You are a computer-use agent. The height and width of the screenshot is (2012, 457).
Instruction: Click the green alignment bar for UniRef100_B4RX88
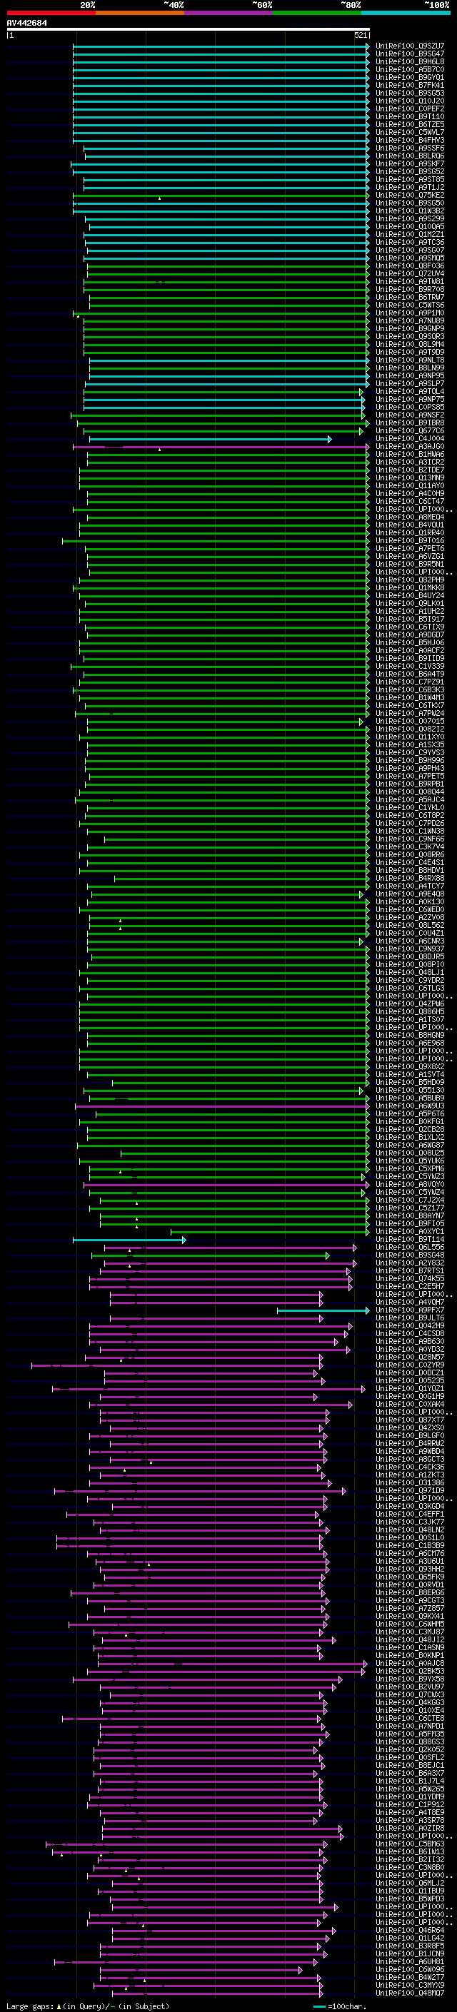pyautogui.click(x=241, y=878)
